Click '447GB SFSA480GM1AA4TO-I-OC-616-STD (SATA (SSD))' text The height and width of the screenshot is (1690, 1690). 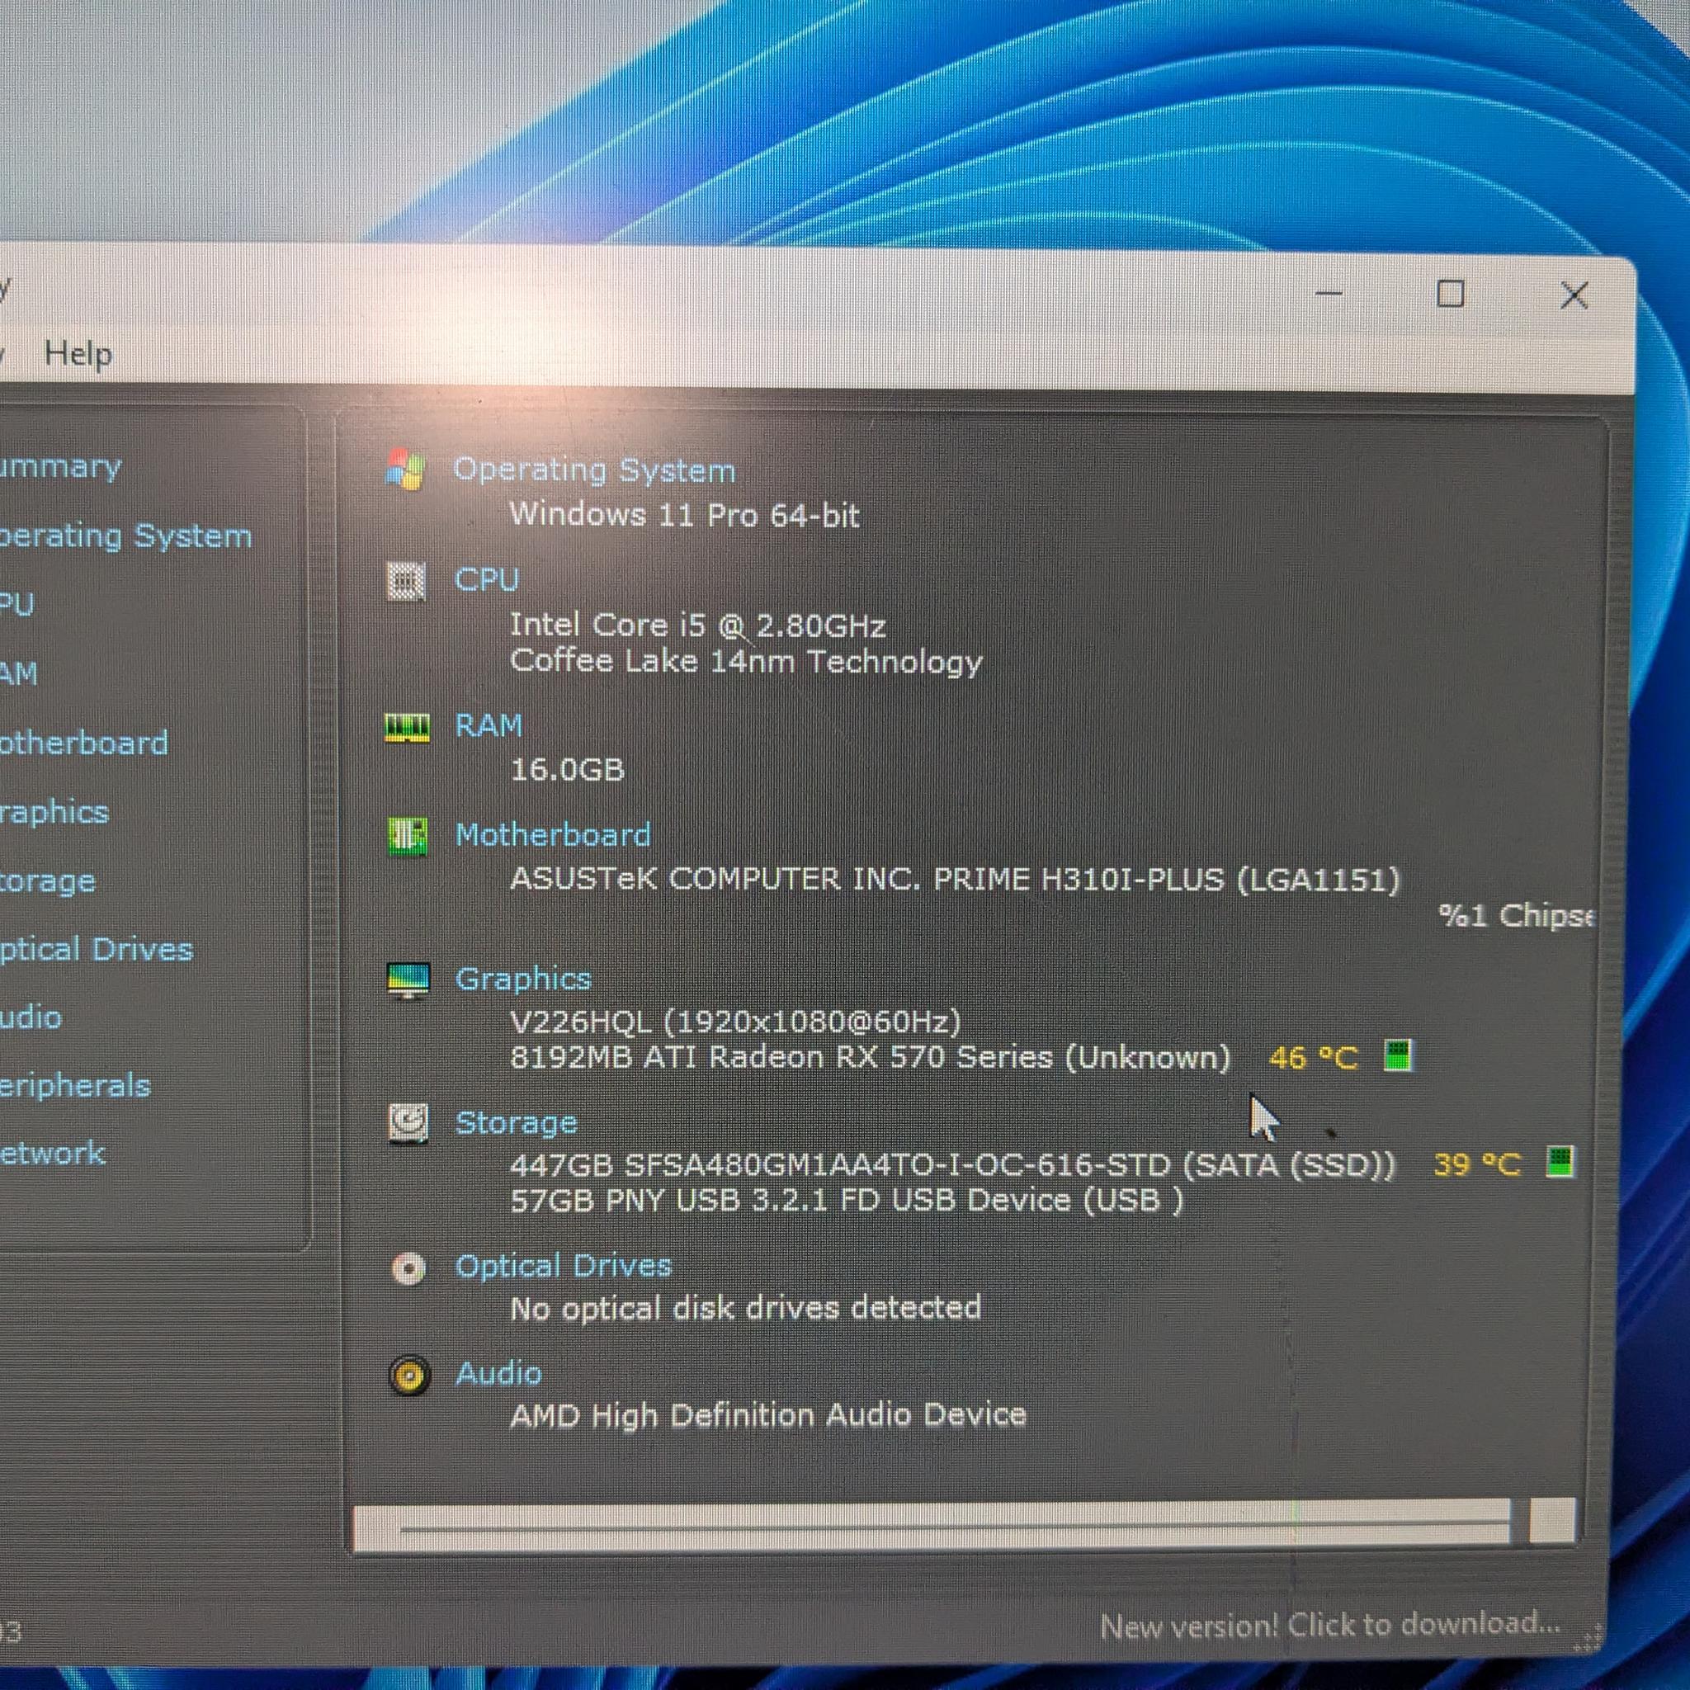(952, 1165)
